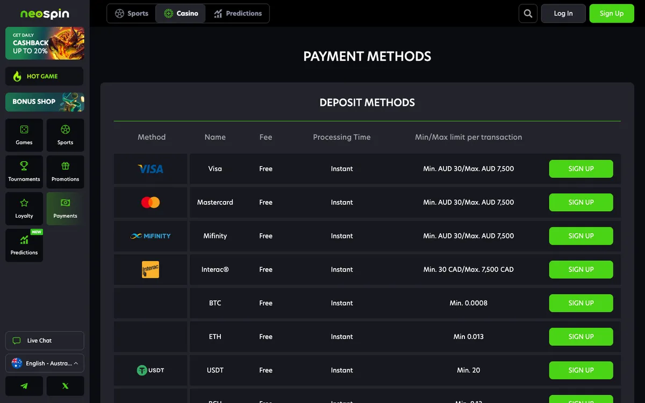This screenshot has height=403, width=645.
Task: Open the search magnifier icon
Action: [528, 13]
